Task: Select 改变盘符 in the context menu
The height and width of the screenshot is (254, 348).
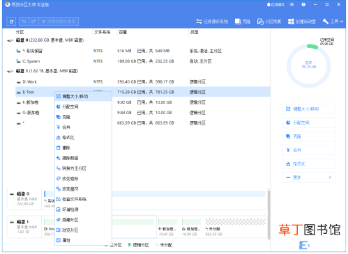Action: tap(83, 189)
